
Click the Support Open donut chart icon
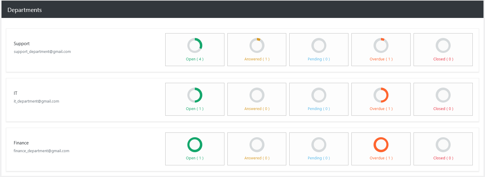click(195, 45)
